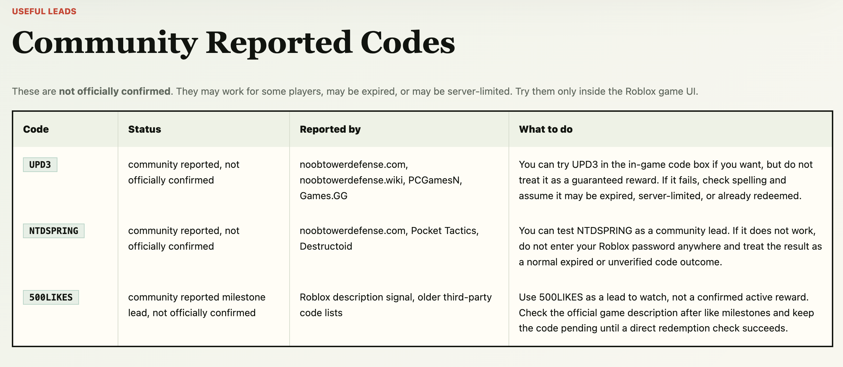Click Games.GG in the UPD3 row
Image resolution: width=843 pixels, height=367 pixels.
click(324, 196)
